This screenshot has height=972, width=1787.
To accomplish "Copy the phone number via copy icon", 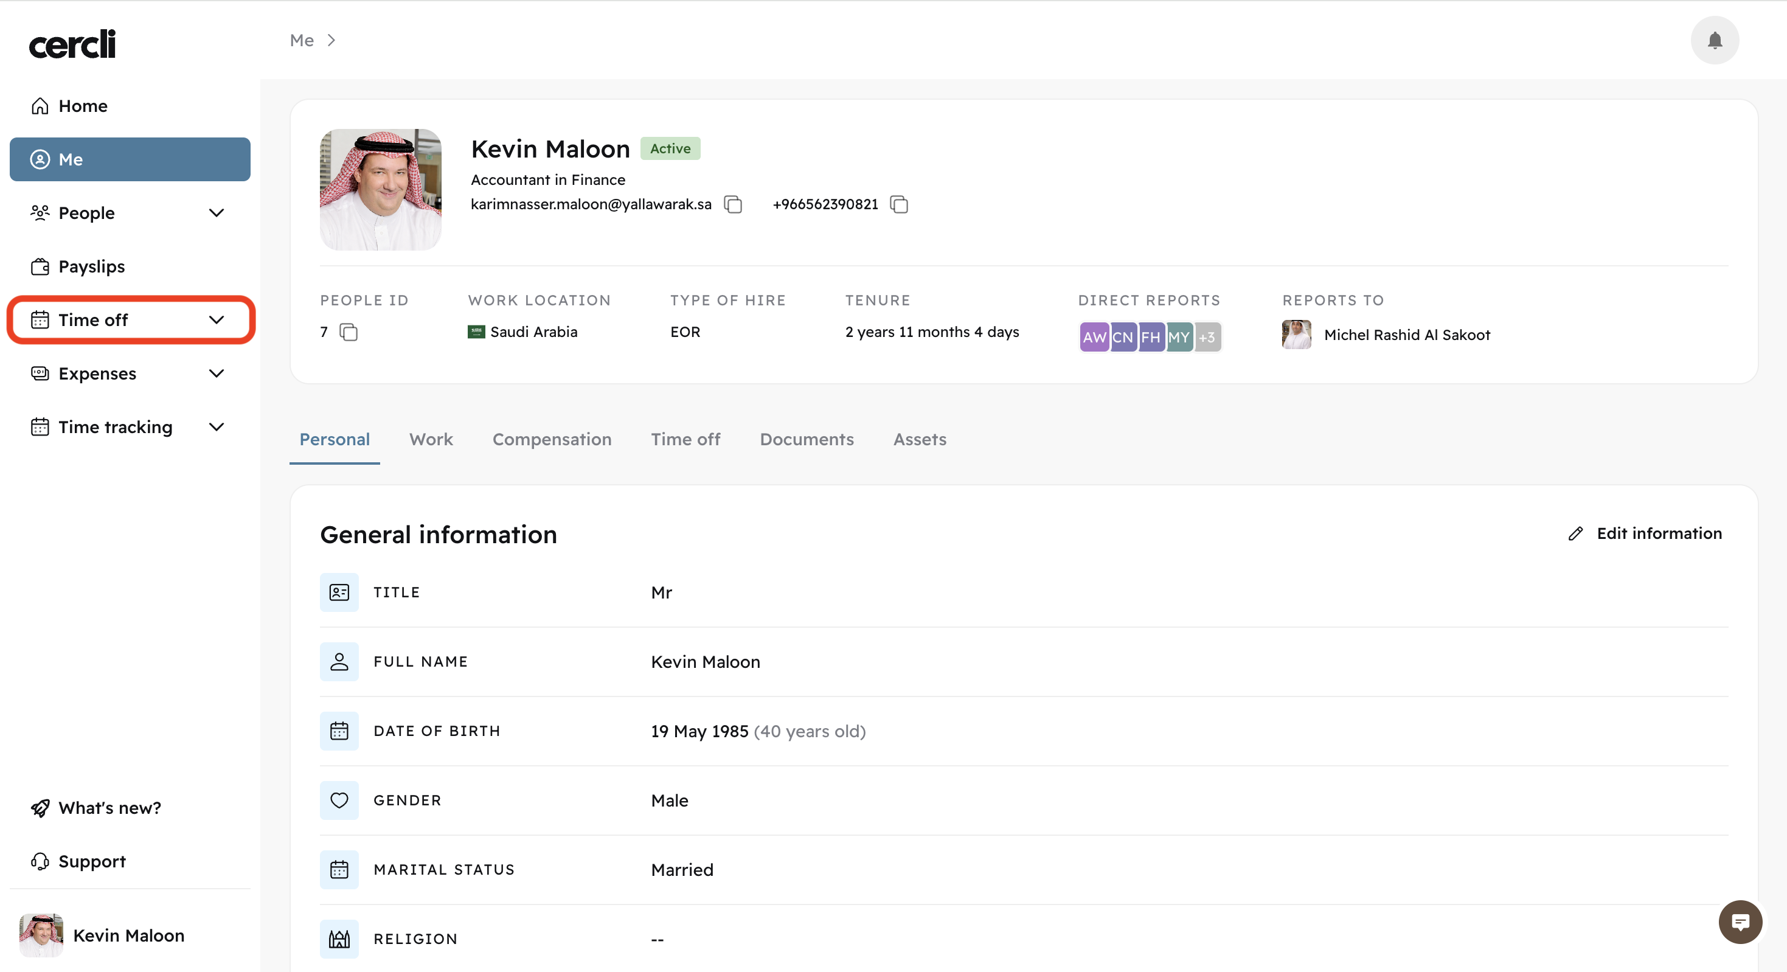I will [898, 204].
